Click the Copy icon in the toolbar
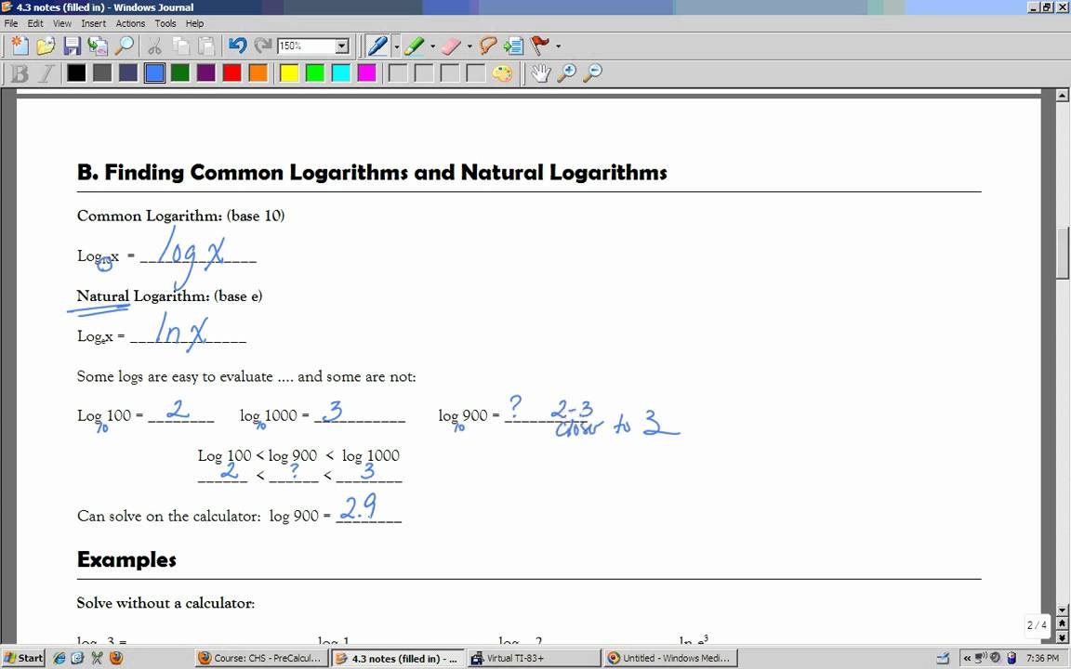 pos(180,46)
